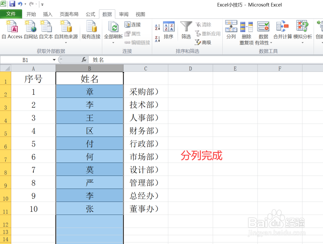Viewport: 323px width, 244px height.
Task: Sort ascending with the A-Z icon
Action: 157,27
